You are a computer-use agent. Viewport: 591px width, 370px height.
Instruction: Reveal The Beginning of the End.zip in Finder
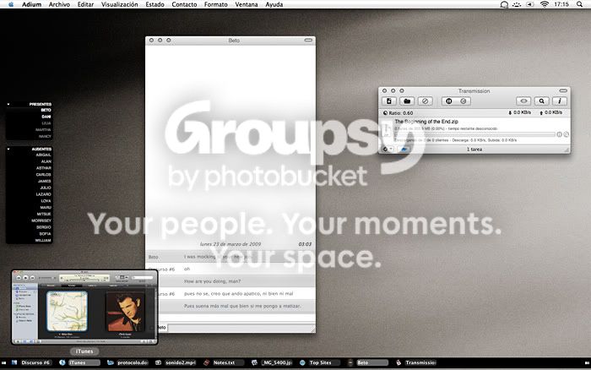(x=567, y=134)
